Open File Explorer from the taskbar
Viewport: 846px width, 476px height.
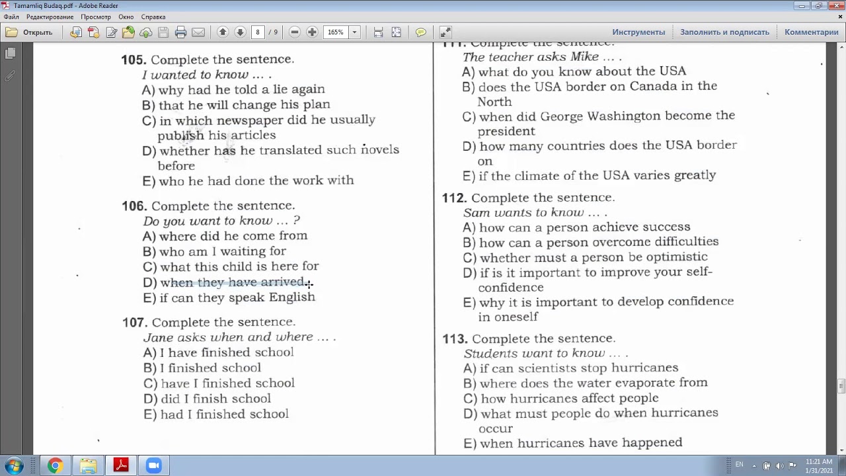(88, 465)
